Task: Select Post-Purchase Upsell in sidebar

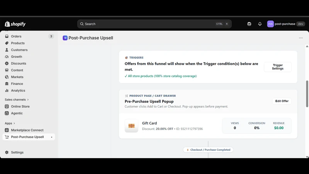Action: click(27, 137)
